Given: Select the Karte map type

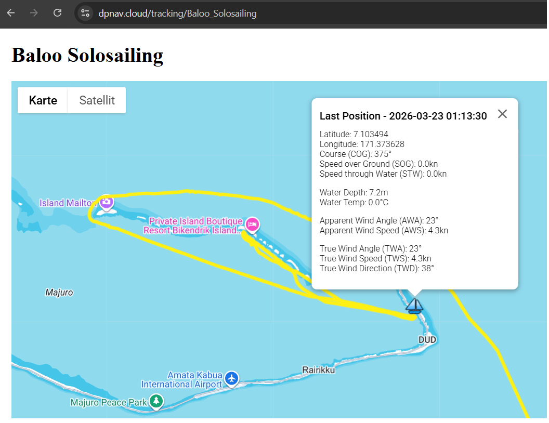Looking at the screenshot, I should click(x=43, y=100).
